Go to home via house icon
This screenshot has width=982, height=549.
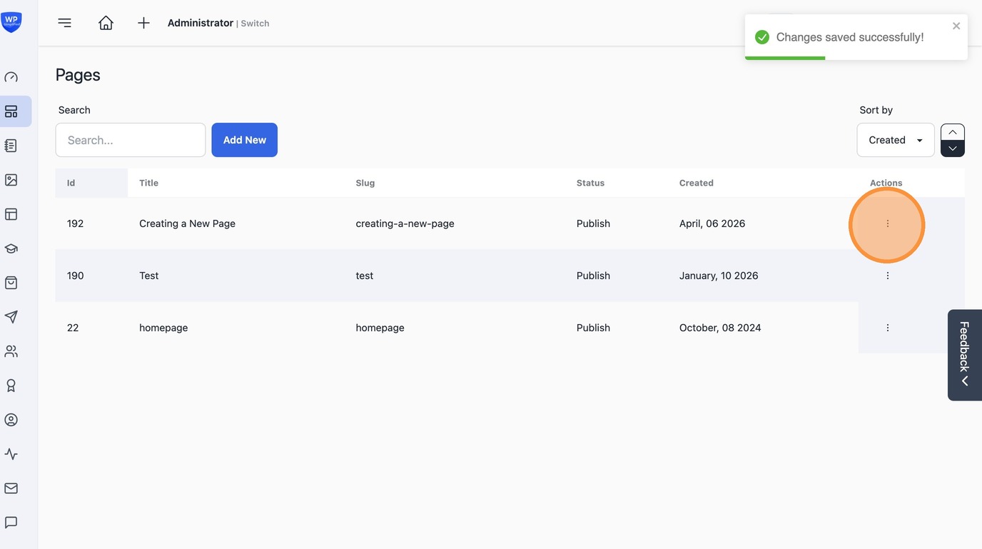pyautogui.click(x=106, y=23)
